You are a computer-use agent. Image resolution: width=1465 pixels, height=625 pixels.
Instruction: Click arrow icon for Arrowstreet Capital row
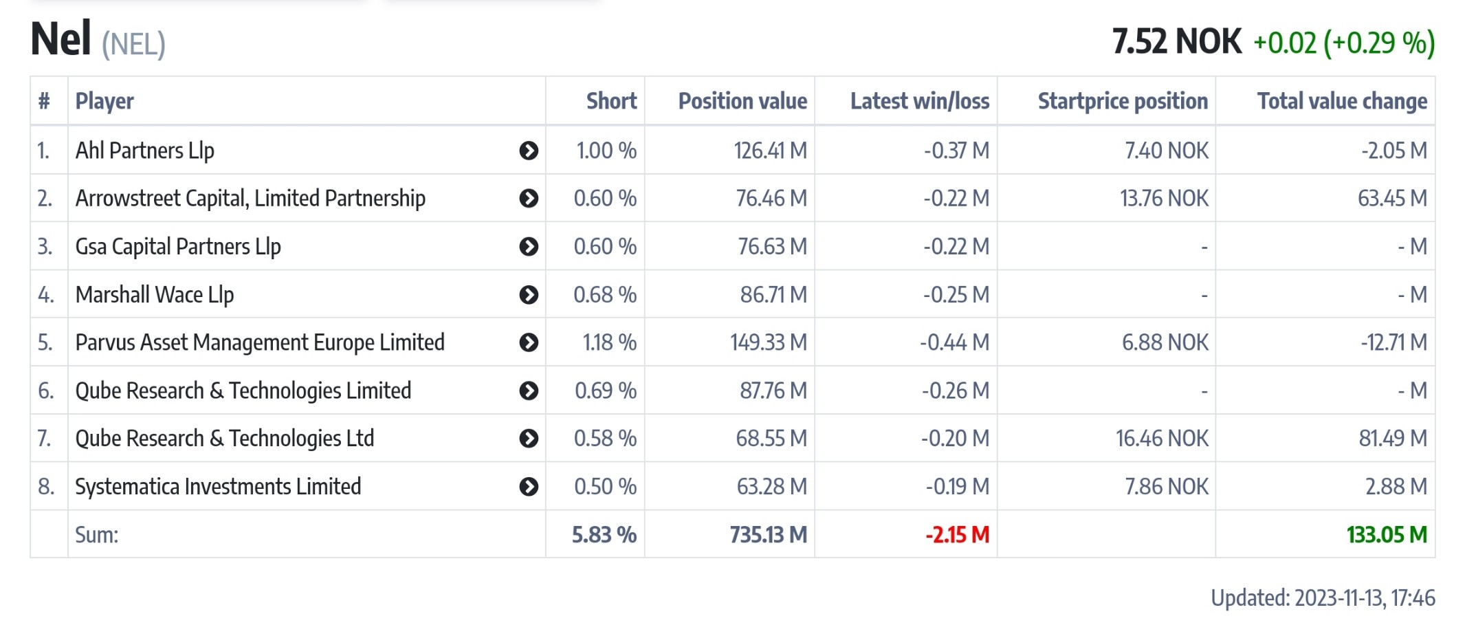528,199
